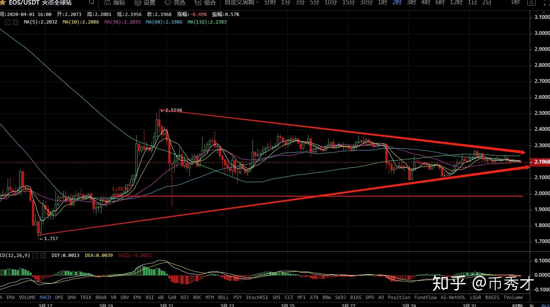Open the 设置 settings gear

[x=145, y=2]
